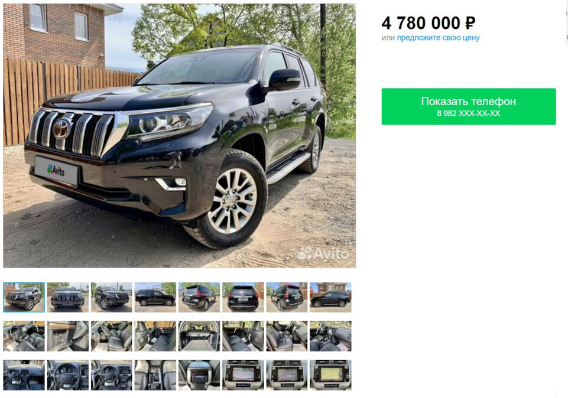Viewport: 568px width, 398px height.
Task: Open the 'предложите свою цену' link
Action: click(439, 38)
